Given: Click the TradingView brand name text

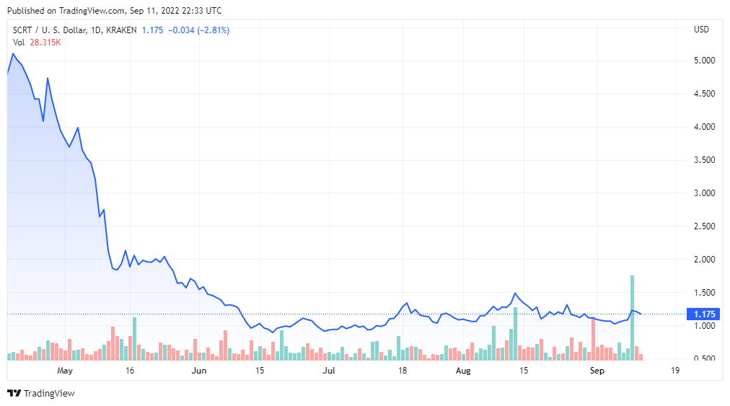Looking at the screenshot, I should tap(49, 393).
